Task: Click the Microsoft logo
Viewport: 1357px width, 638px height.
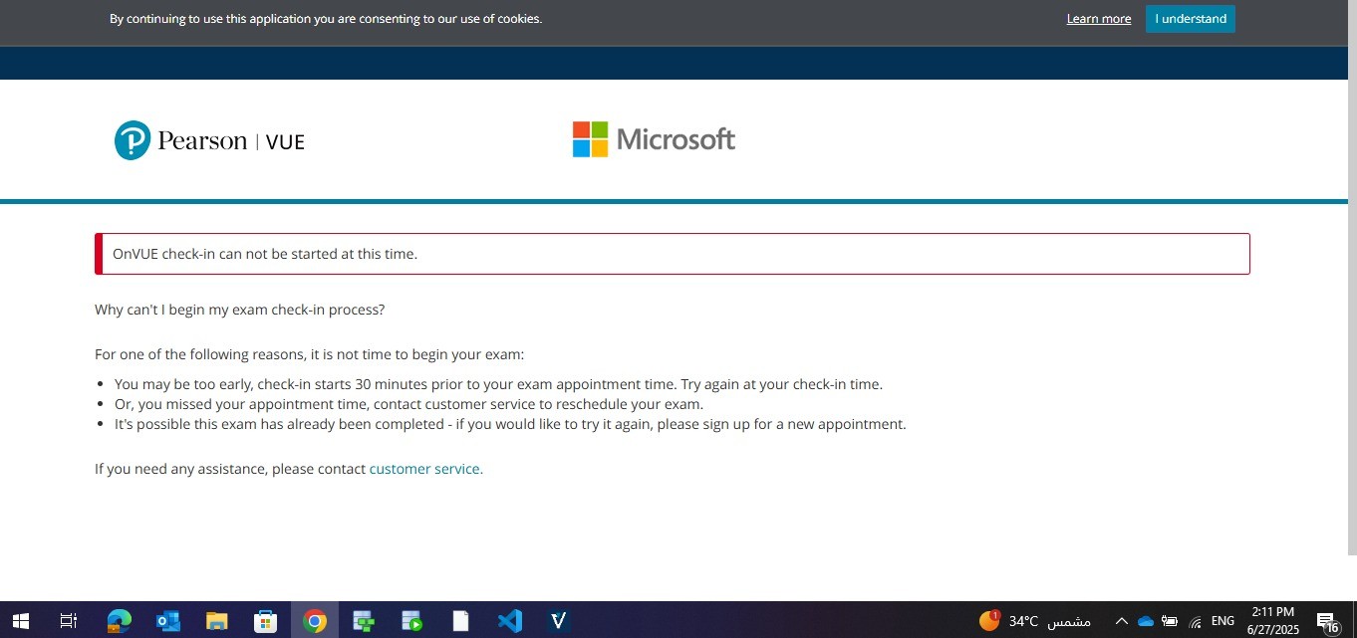Action: click(654, 139)
